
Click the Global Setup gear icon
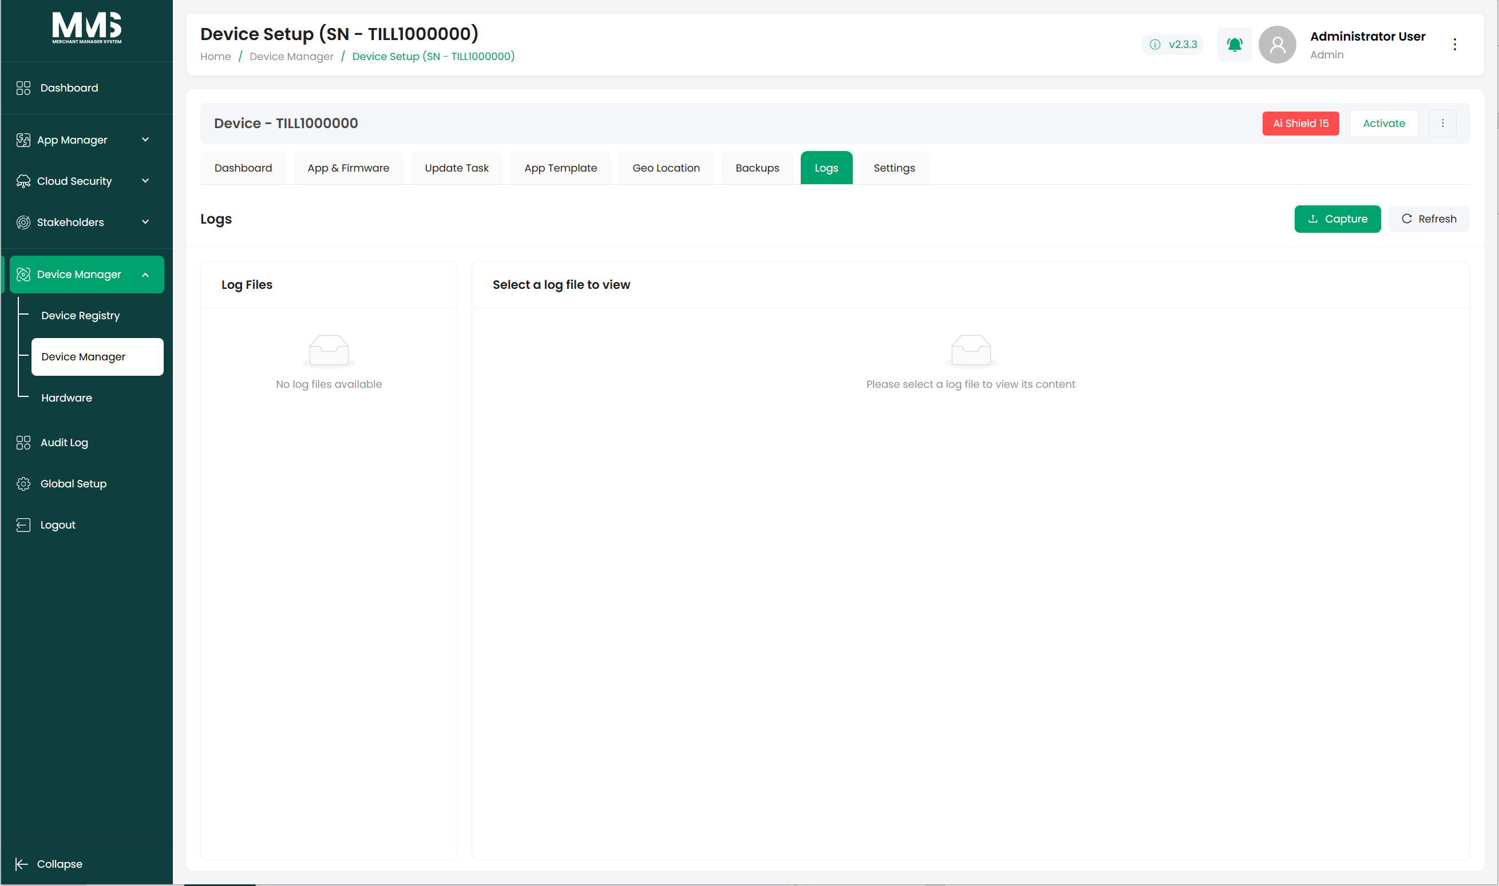(x=23, y=483)
